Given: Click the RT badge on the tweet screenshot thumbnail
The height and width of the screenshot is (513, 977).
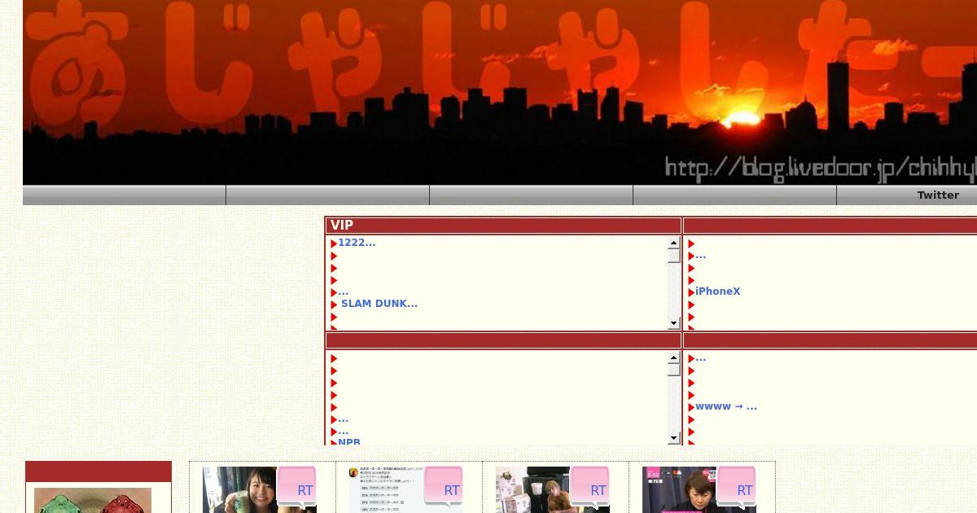Looking at the screenshot, I should pyautogui.click(x=444, y=488).
